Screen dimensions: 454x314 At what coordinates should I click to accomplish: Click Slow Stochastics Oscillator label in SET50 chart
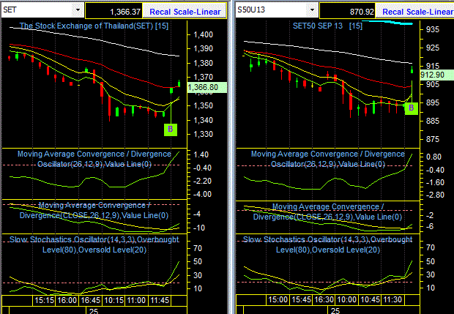(328, 244)
